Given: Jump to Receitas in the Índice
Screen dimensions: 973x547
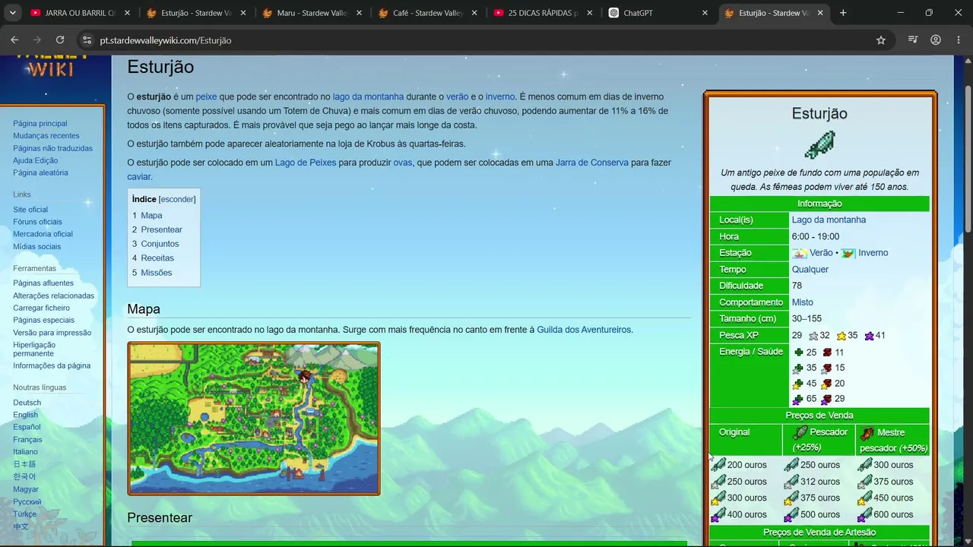Looking at the screenshot, I should point(157,258).
